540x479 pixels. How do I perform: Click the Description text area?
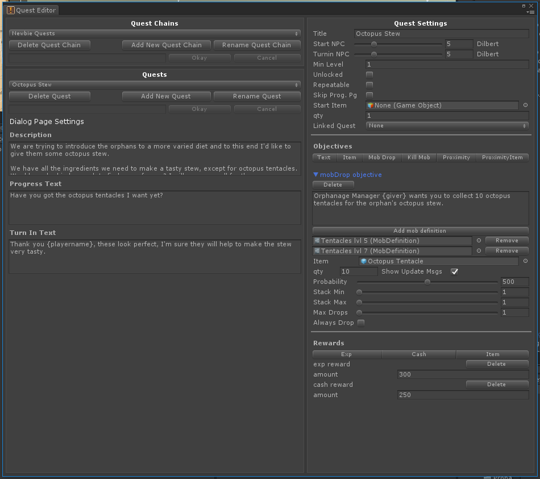[x=155, y=159]
